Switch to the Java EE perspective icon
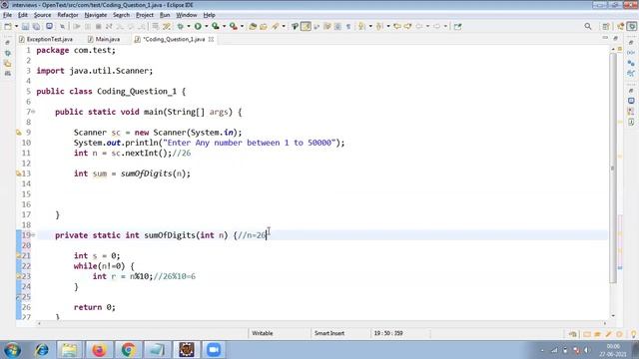Viewport: 639px width, 359px height. [621, 27]
